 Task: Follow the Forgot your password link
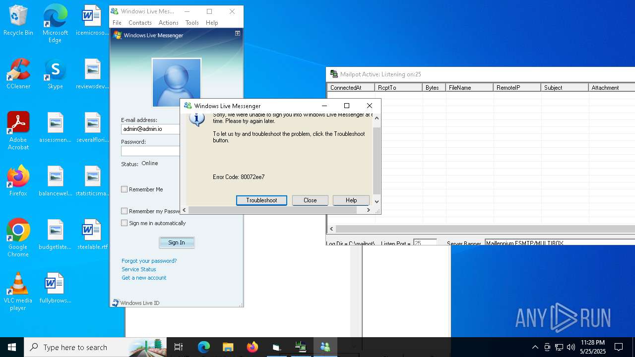149,261
